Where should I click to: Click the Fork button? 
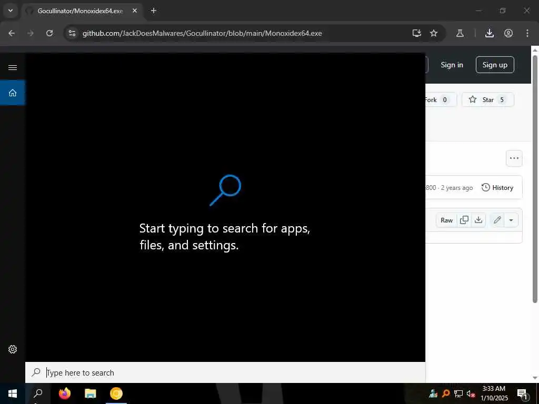pyautogui.click(x=440, y=99)
